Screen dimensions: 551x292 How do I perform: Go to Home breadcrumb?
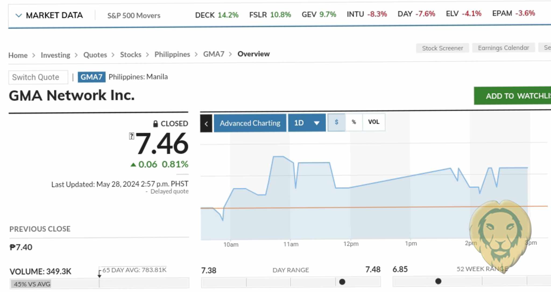[x=18, y=55]
